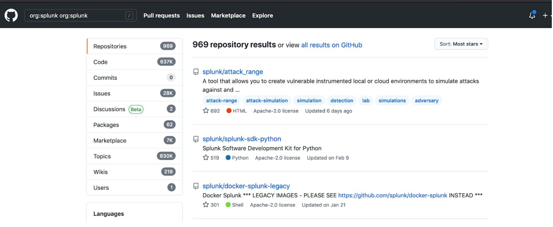Open the plus create-new menu

point(547,15)
